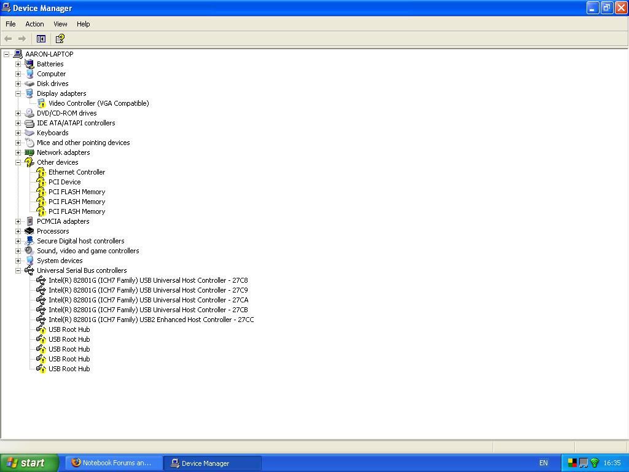
Task: Click the PCI Device warning icon
Action: point(41,182)
